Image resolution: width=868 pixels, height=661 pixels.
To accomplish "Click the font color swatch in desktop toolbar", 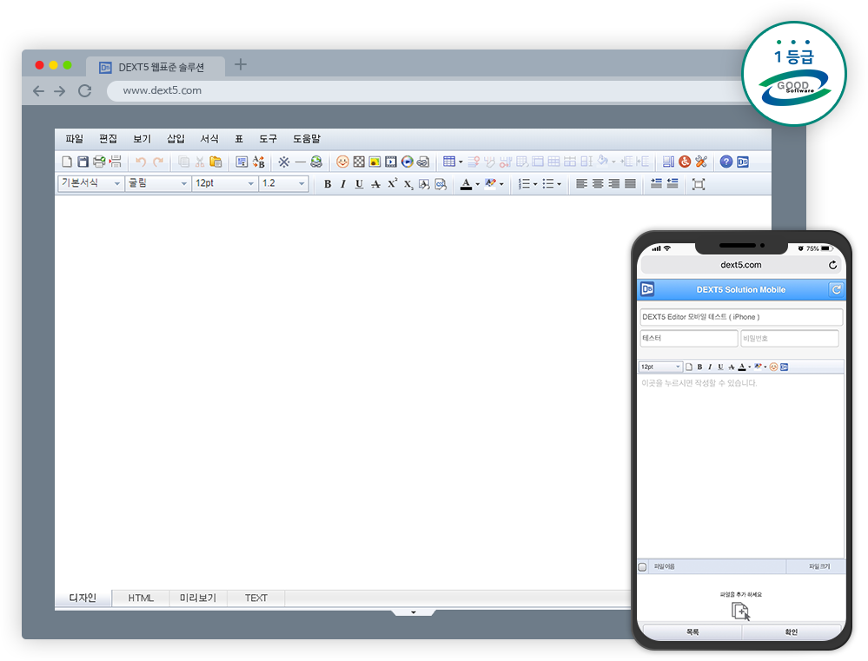I will [466, 184].
